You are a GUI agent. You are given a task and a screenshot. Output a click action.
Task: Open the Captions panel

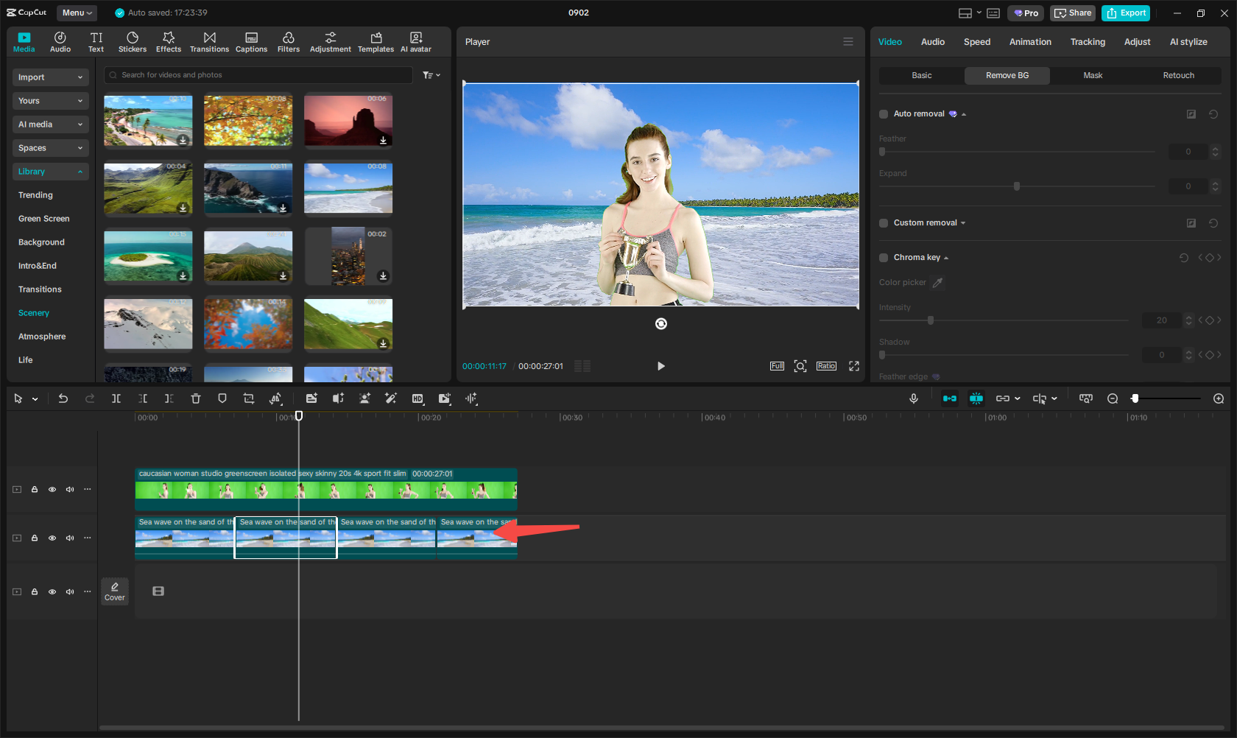(251, 42)
